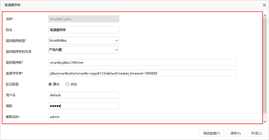Viewport: 269px width, 140px height.
Task: Click the 驱动程序类 field with smartbi.jdbc.CHDriver
Action: 142,62
